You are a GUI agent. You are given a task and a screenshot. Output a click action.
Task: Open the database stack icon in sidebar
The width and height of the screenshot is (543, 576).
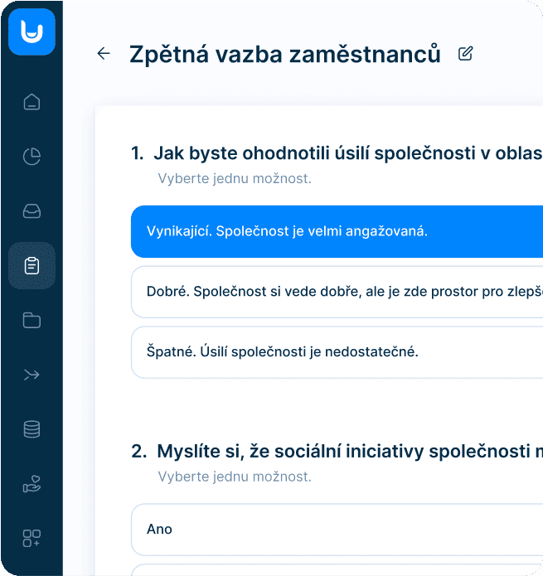(32, 429)
